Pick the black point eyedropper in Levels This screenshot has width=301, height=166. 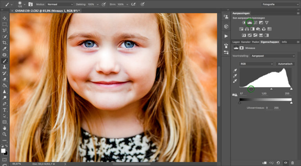click(235, 70)
